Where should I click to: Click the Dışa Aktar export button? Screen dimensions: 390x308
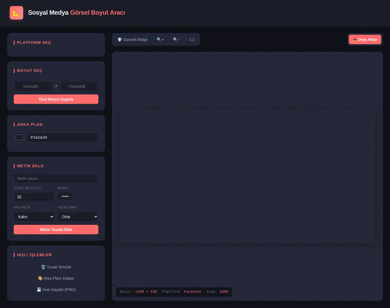(365, 40)
